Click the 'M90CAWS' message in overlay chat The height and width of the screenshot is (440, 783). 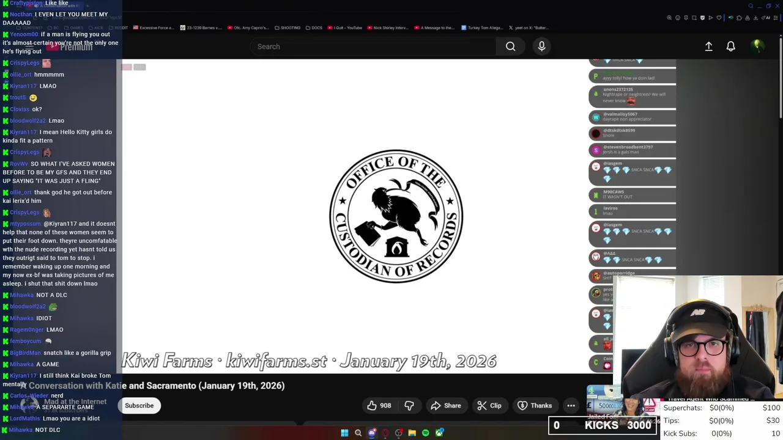pyautogui.click(x=633, y=194)
